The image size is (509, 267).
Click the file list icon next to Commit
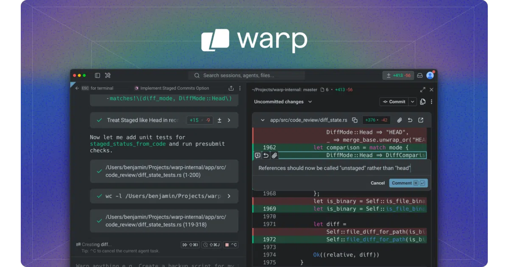[x=422, y=102]
